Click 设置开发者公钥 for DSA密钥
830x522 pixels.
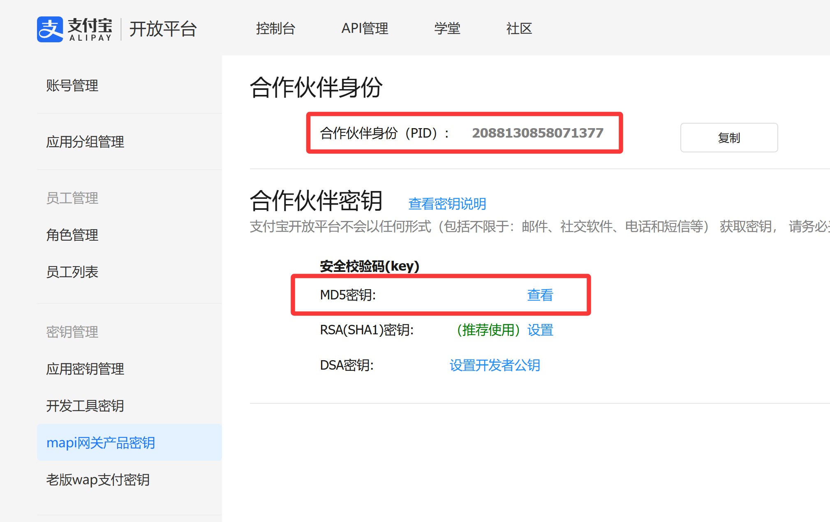click(495, 365)
